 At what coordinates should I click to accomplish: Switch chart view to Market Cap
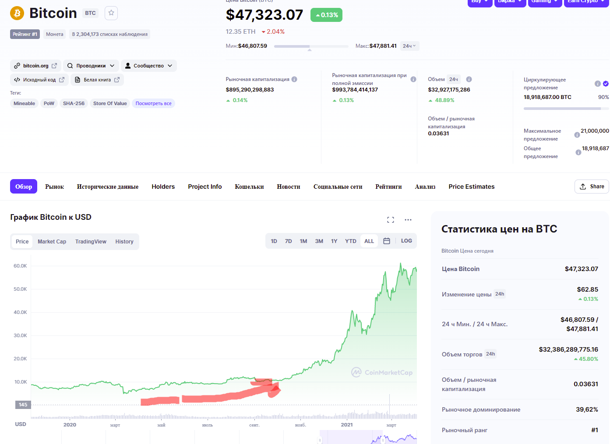(52, 242)
